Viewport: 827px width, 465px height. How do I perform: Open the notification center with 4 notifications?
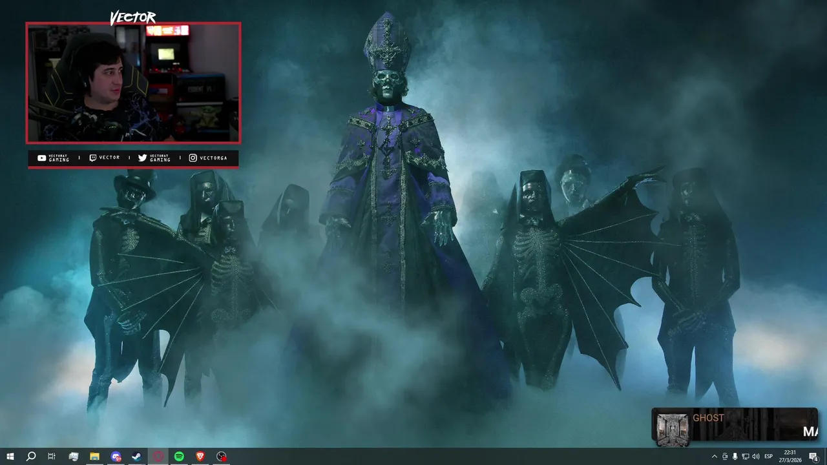[x=814, y=457]
